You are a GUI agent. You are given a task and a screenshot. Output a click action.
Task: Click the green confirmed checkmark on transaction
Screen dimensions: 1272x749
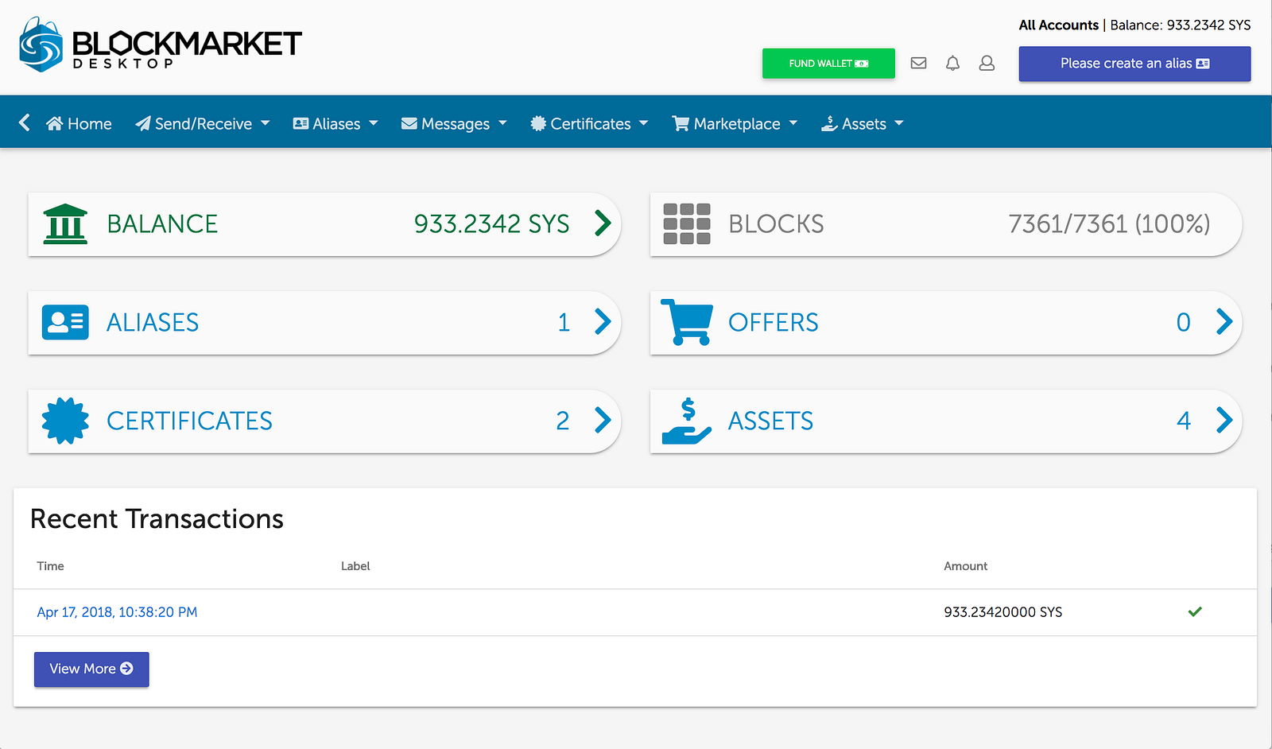tap(1195, 611)
